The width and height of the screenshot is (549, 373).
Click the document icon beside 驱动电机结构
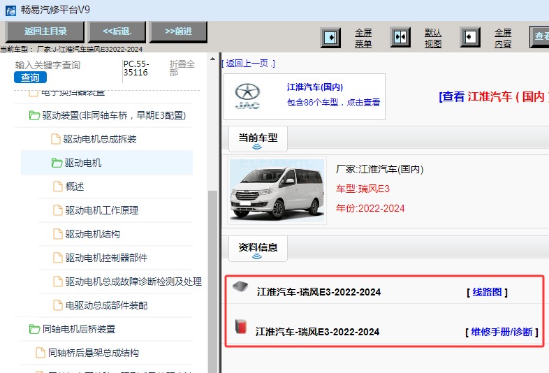pos(58,234)
